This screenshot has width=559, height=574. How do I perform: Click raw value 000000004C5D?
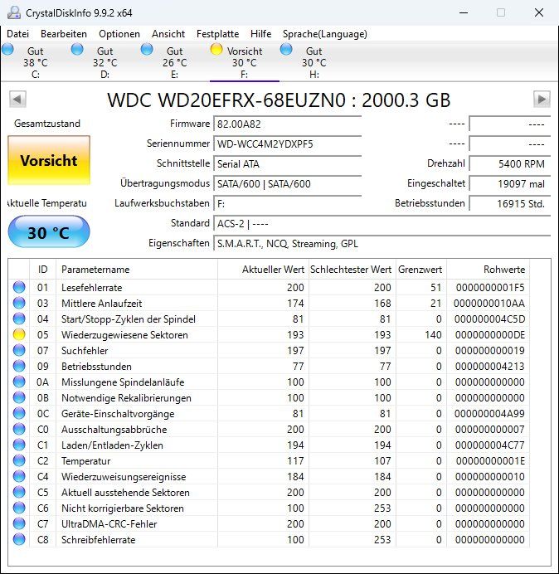click(x=490, y=319)
